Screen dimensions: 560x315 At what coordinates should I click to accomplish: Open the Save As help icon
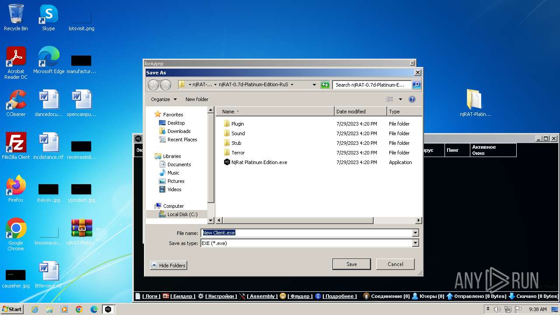point(412,99)
